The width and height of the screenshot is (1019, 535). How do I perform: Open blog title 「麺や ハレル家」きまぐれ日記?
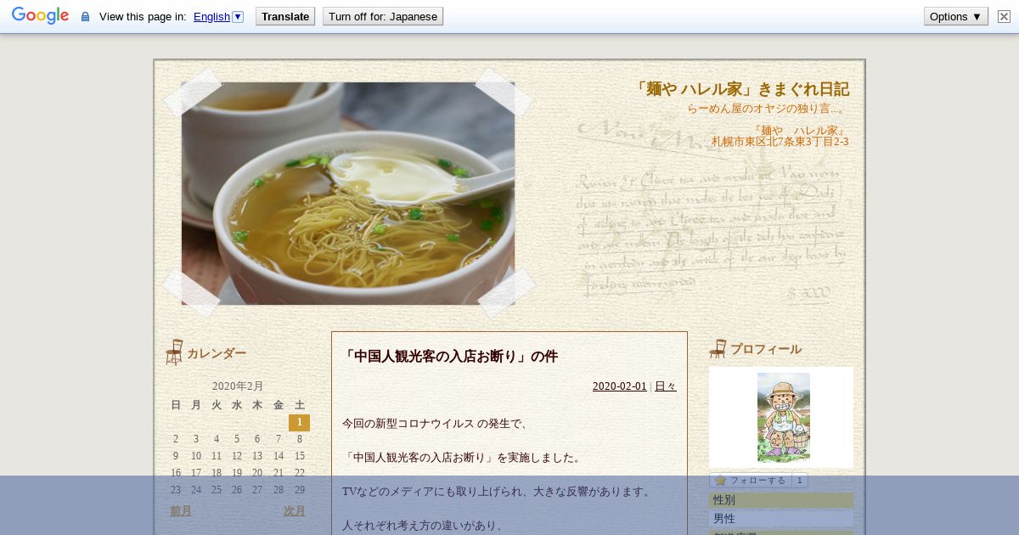coord(740,89)
